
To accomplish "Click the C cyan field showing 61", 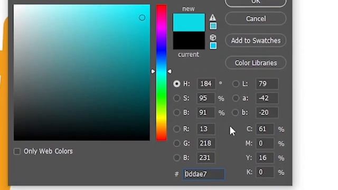I will tap(265, 129).
